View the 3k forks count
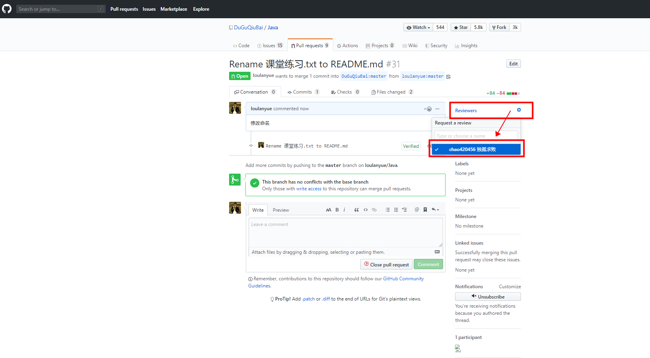Image resolution: width=650 pixels, height=358 pixels. (515, 27)
